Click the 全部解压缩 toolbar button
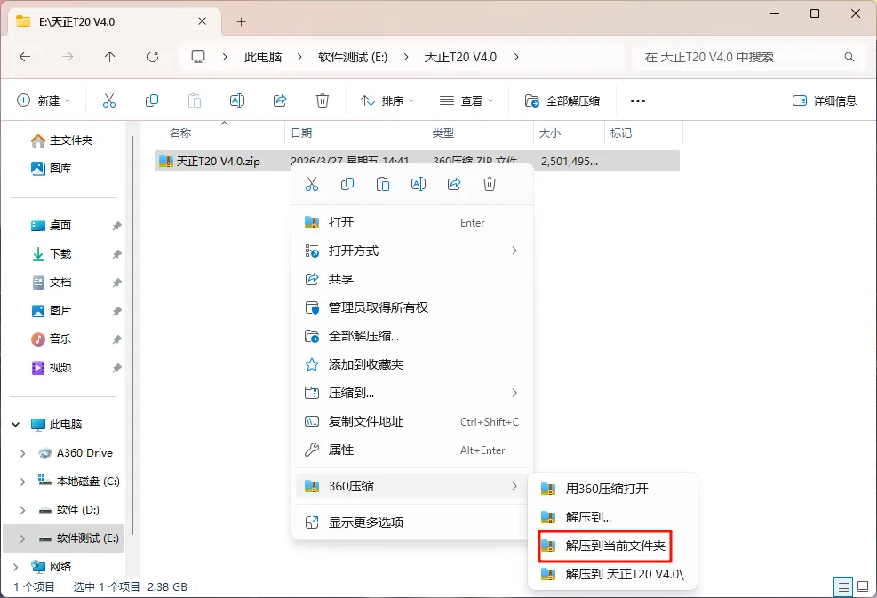The width and height of the screenshot is (877, 598). tap(562, 100)
